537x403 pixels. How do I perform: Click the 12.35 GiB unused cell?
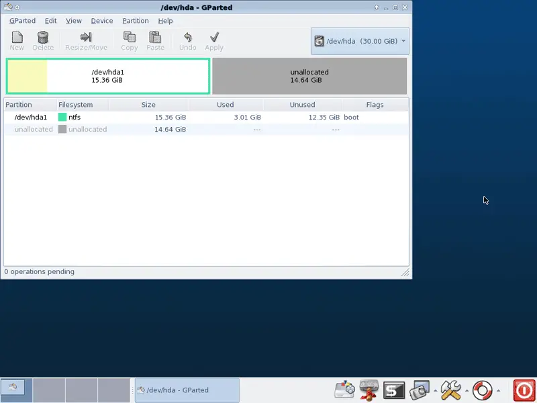tap(324, 117)
